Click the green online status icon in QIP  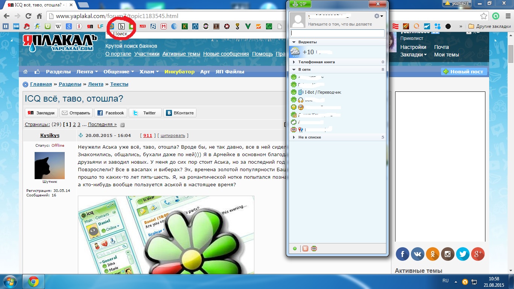(295, 248)
